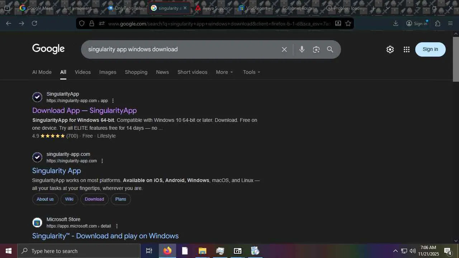Click the Windows taskbar search box
459x258 pixels.
point(79,251)
